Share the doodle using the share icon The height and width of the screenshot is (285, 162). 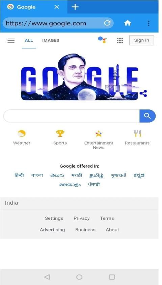pyautogui.click(x=143, y=93)
